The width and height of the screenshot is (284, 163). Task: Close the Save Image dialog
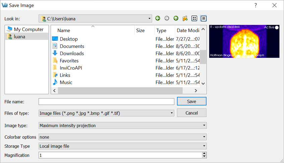[274, 5]
